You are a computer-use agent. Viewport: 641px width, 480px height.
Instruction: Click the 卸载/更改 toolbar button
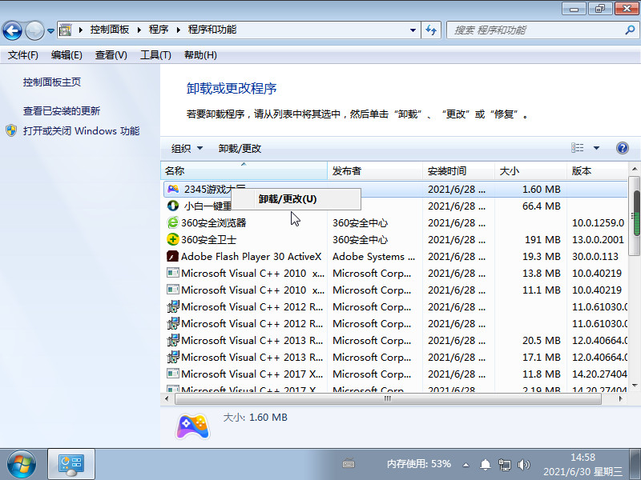[x=240, y=148]
